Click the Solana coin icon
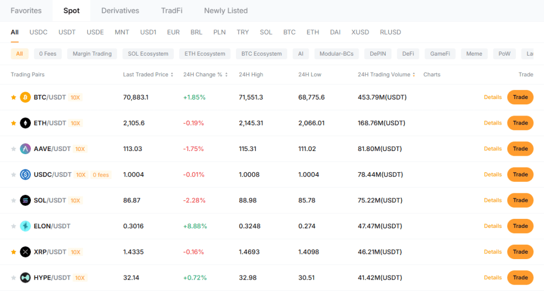 tap(25, 200)
